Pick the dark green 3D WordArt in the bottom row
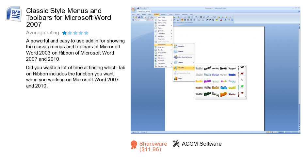 pos(207,94)
